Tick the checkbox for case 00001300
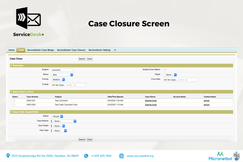This screenshot has height=162, width=243. tap(14, 104)
